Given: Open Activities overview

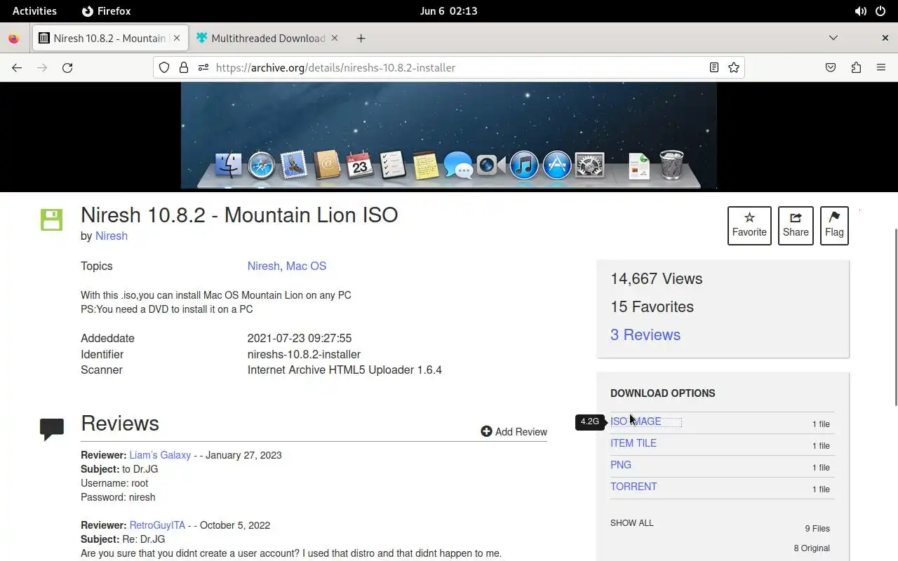Looking at the screenshot, I should (x=34, y=11).
